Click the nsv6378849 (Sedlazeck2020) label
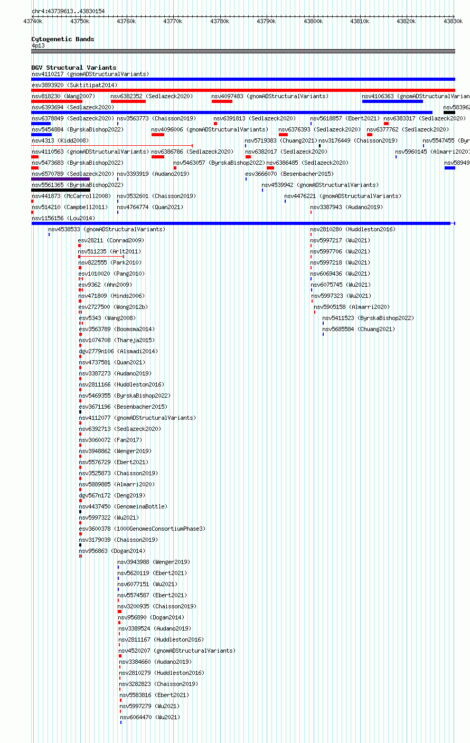 click(x=72, y=118)
